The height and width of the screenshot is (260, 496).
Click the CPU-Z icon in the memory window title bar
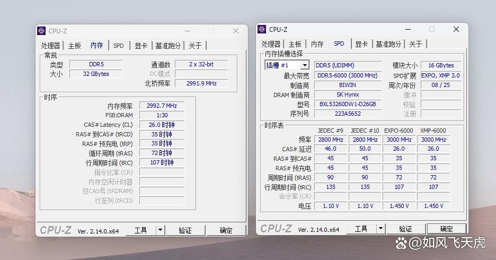pos(42,31)
